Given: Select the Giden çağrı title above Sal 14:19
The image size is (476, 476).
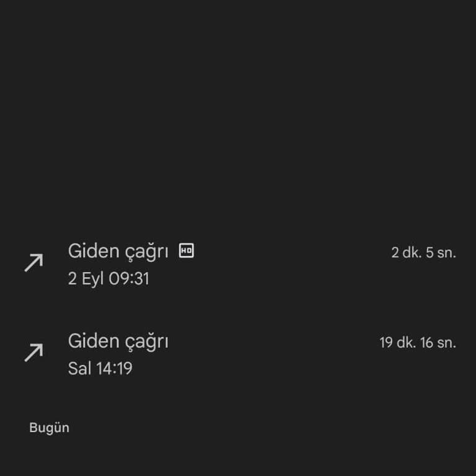Looking at the screenshot, I should click(118, 341).
